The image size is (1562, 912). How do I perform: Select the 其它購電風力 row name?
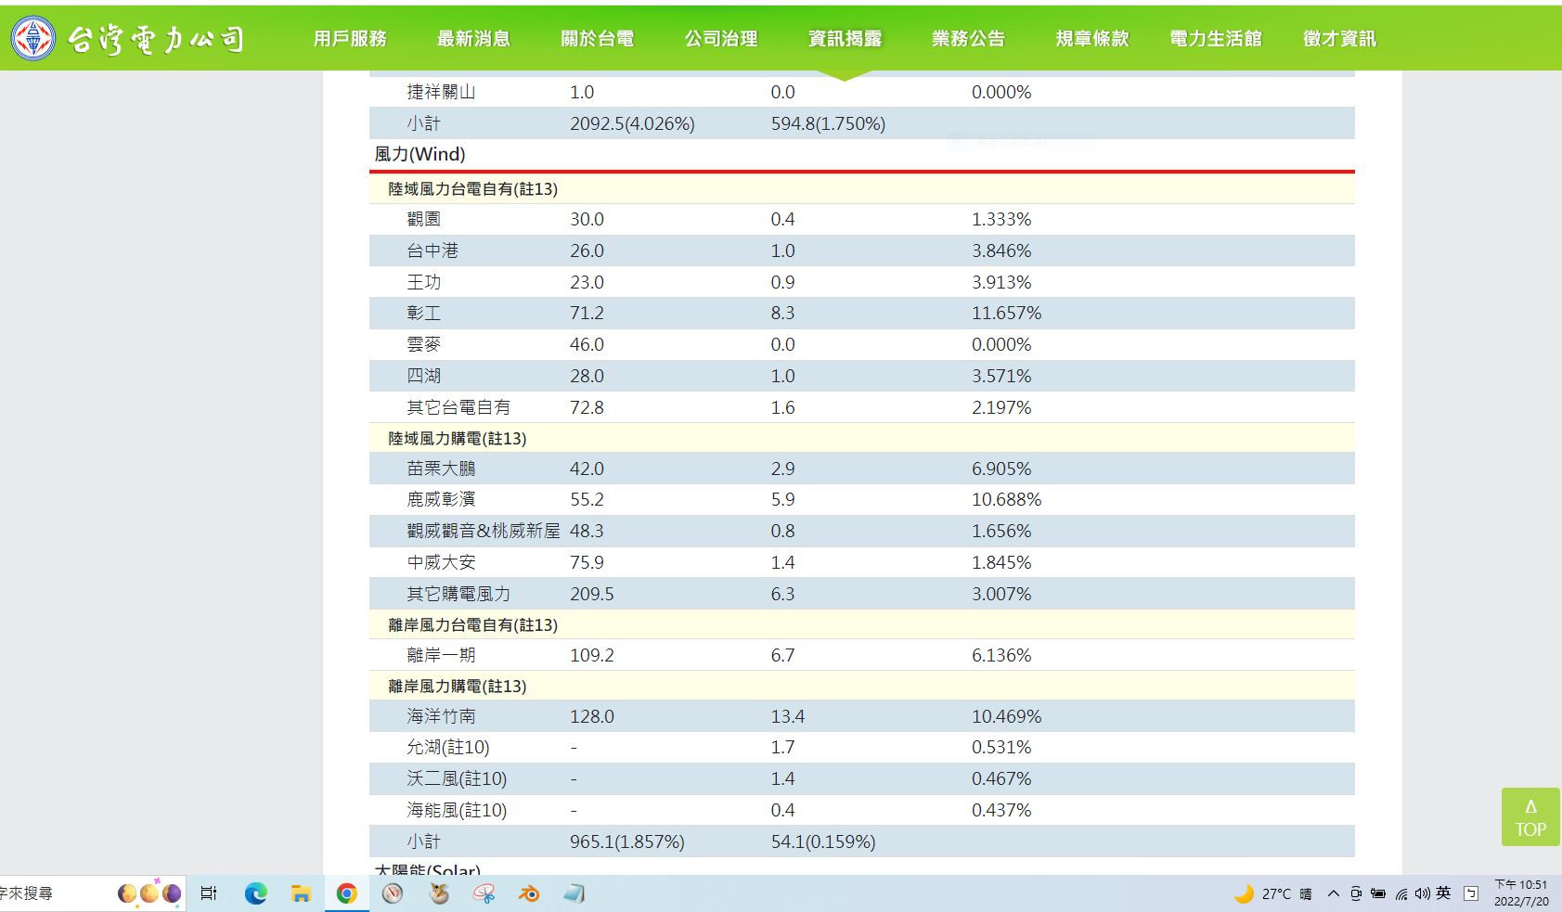point(458,594)
